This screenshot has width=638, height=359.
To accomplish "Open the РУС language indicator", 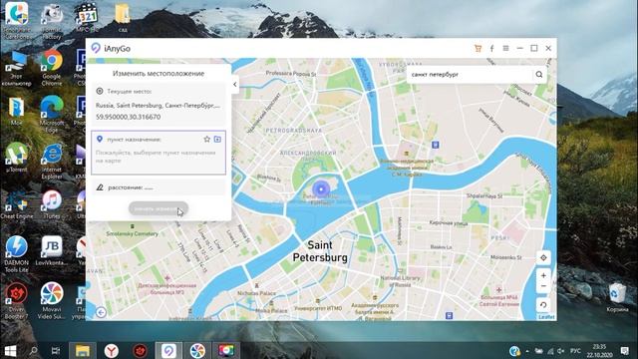I will [x=575, y=350].
